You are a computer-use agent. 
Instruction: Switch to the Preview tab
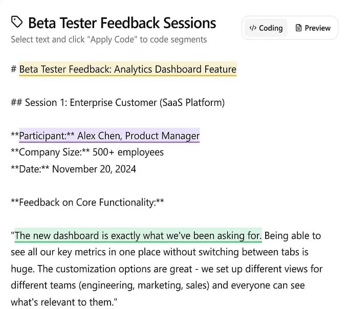pos(313,28)
